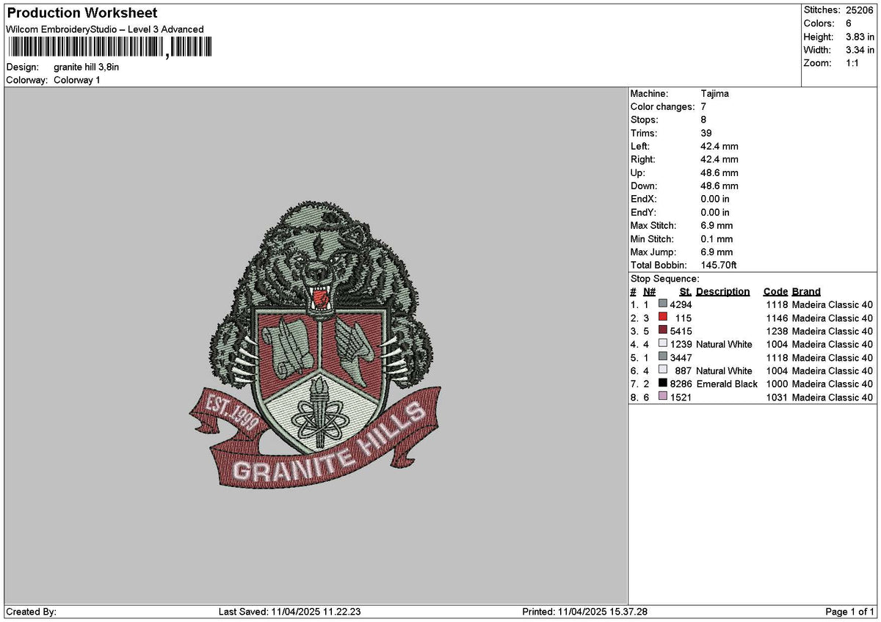Click the white swatch beside 887 stitches
881x622 pixels.
pyautogui.click(x=663, y=370)
